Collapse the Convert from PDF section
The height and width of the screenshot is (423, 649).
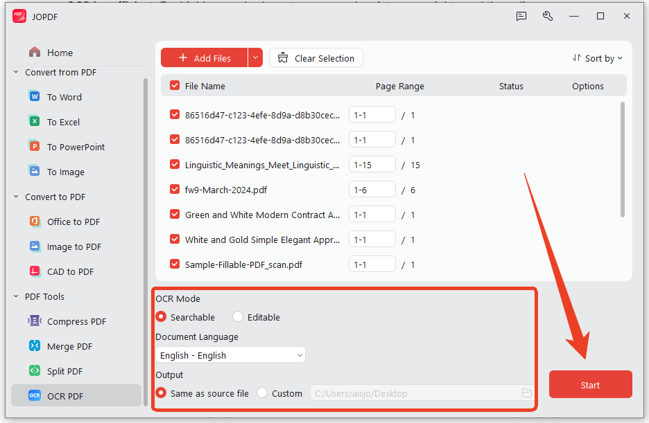coord(16,72)
